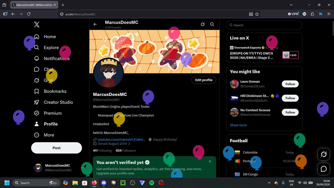Click the browser reload button

29,14
